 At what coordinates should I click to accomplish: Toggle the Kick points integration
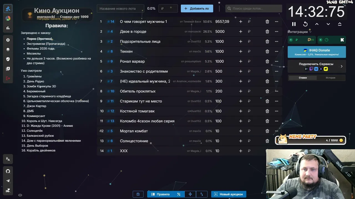(x=332, y=40)
